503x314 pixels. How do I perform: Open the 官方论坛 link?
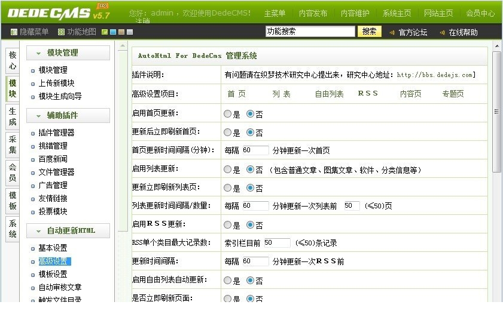(x=413, y=32)
